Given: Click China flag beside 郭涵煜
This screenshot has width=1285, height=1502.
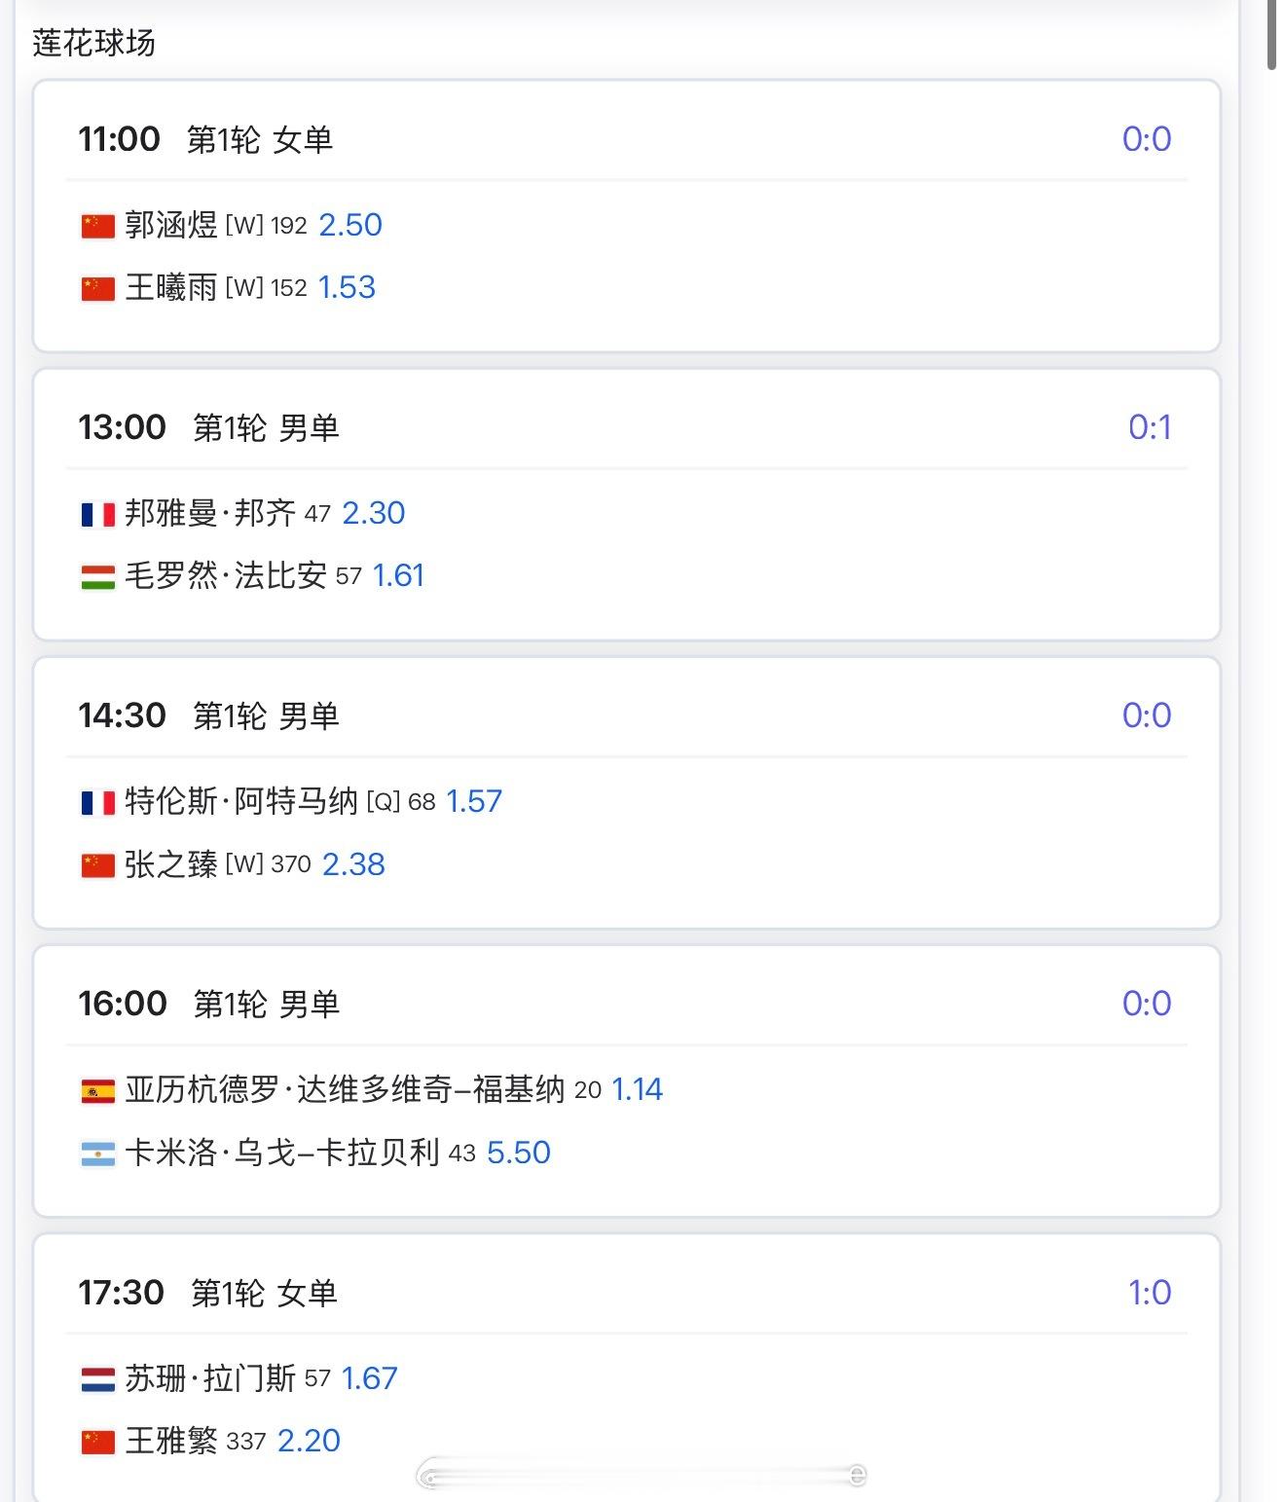Looking at the screenshot, I should (x=97, y=226).
